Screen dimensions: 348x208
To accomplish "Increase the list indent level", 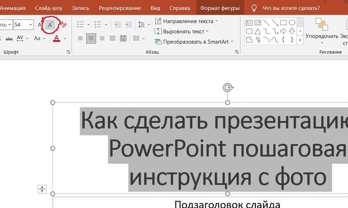I will pos(128,24).
